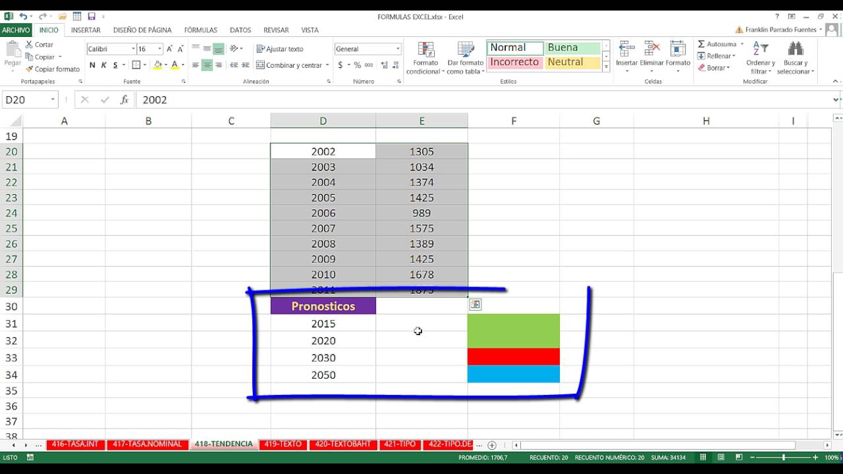Click the zoom slider handle in the status bar
The width and height of the screenshot is (843, 474).
pyautogui.click(x=783, y=458)
